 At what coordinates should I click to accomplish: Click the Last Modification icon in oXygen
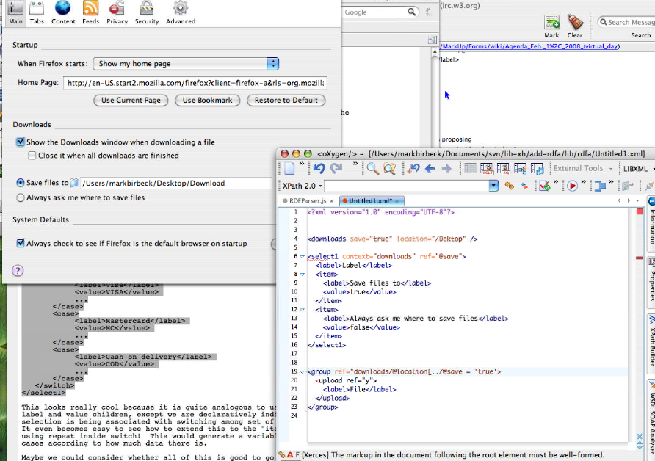point(413,168)
